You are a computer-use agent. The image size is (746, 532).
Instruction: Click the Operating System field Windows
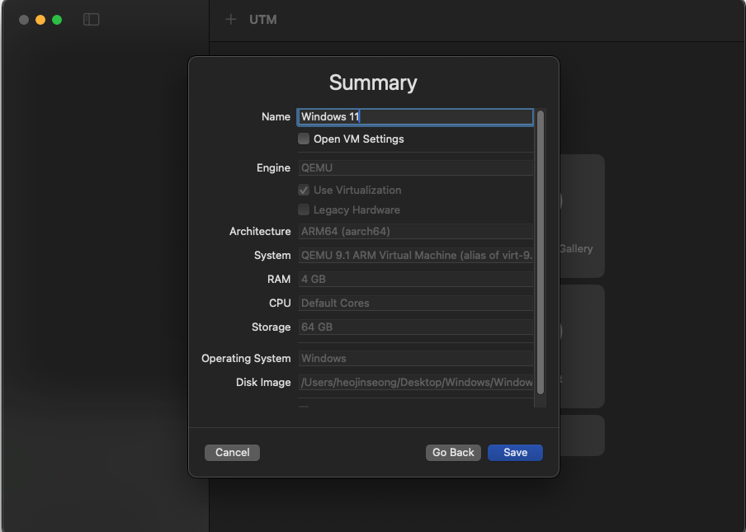pos(415,359)
